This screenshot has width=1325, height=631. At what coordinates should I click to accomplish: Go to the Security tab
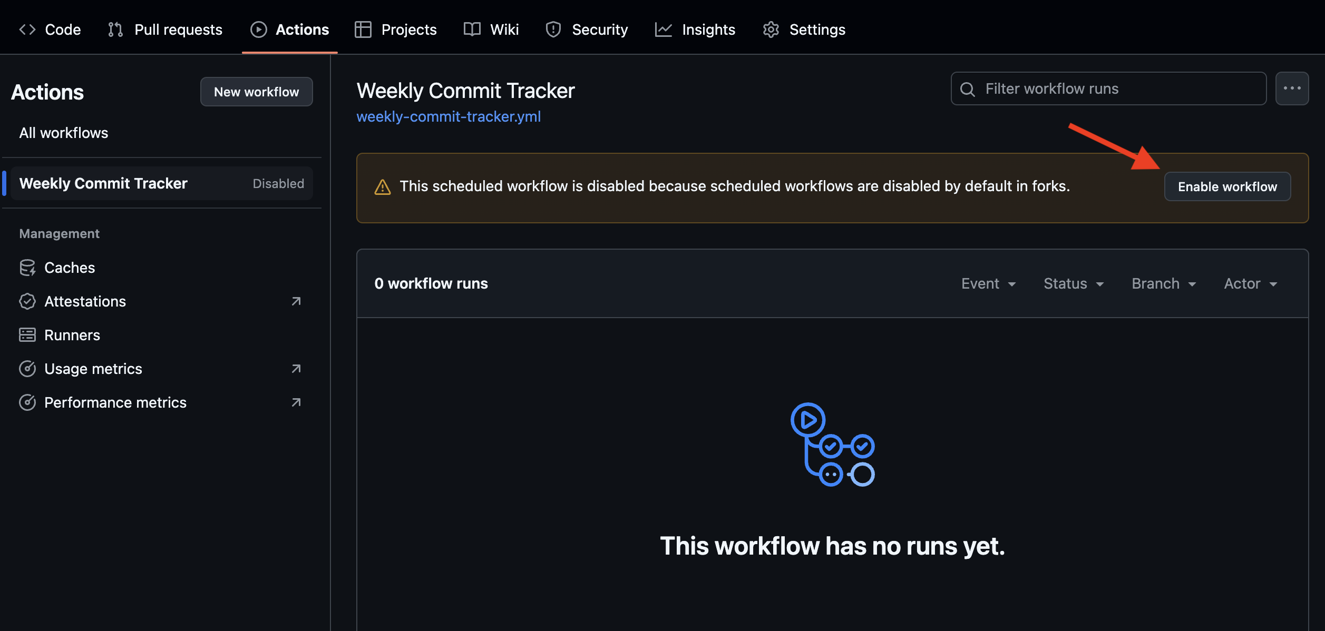point(587,29)
